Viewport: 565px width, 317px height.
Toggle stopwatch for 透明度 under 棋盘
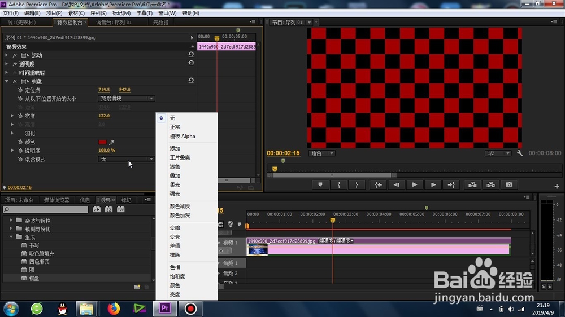pos(20,151)
